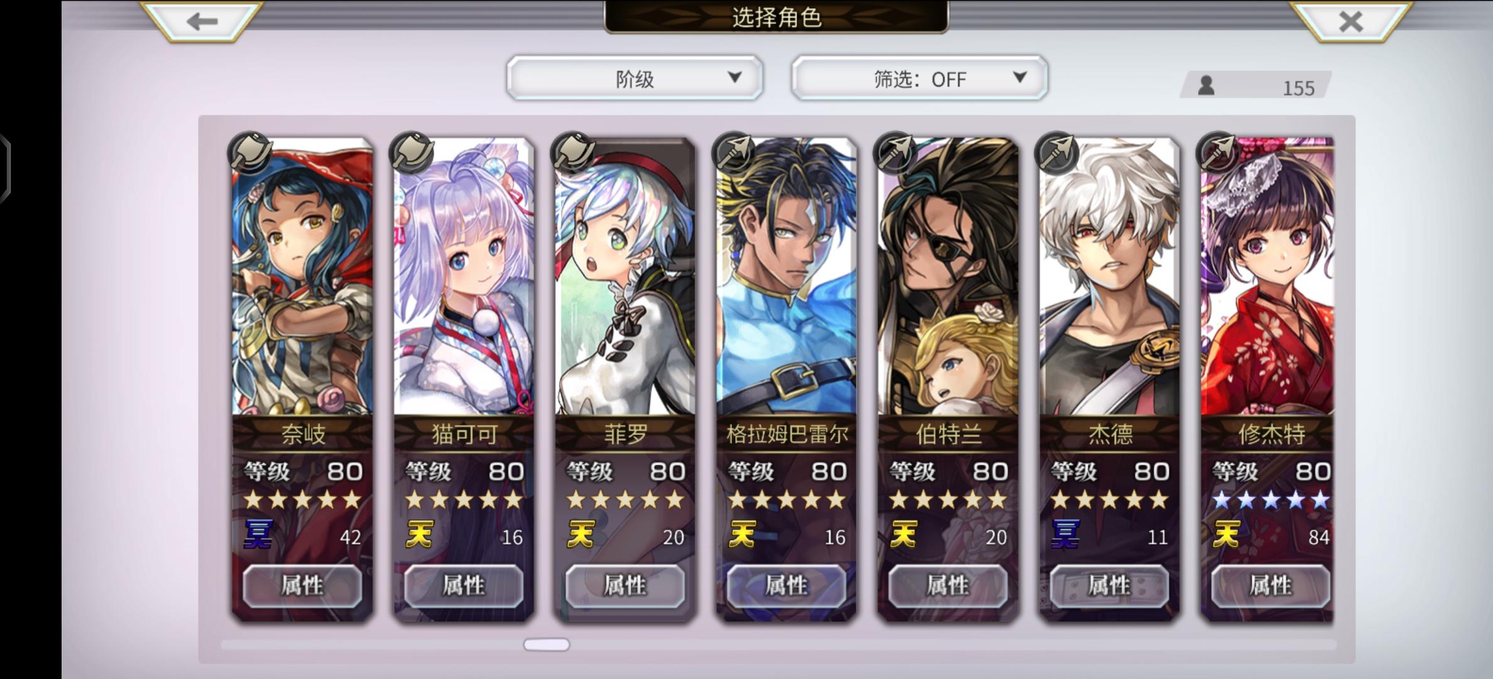
Task: Choose the 杰德 character portrait
Action: [x=1110, y=277]
